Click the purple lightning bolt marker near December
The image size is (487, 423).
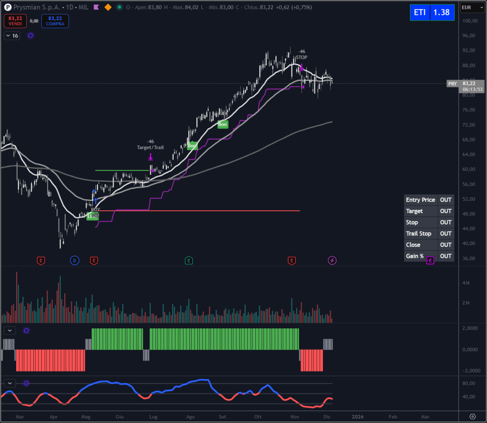click(x=332, y=261)
